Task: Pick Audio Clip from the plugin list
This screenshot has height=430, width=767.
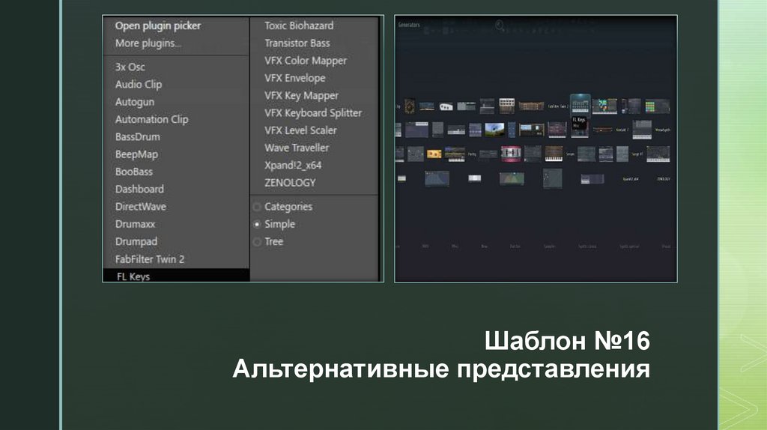Action: (x=139, y=84)
